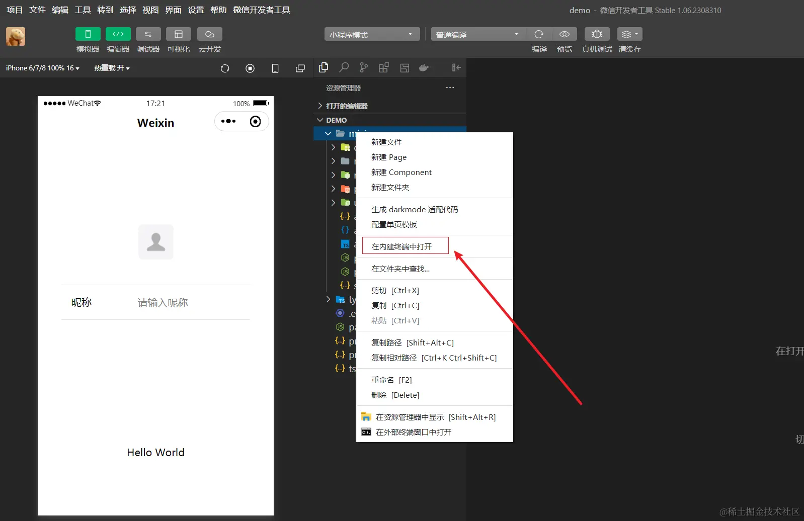804x521 pixels.
Task: Click the whale Docker icon
Action: point(424,67)
